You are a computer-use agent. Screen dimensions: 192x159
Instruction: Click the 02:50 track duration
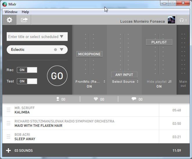coord(177,124)
